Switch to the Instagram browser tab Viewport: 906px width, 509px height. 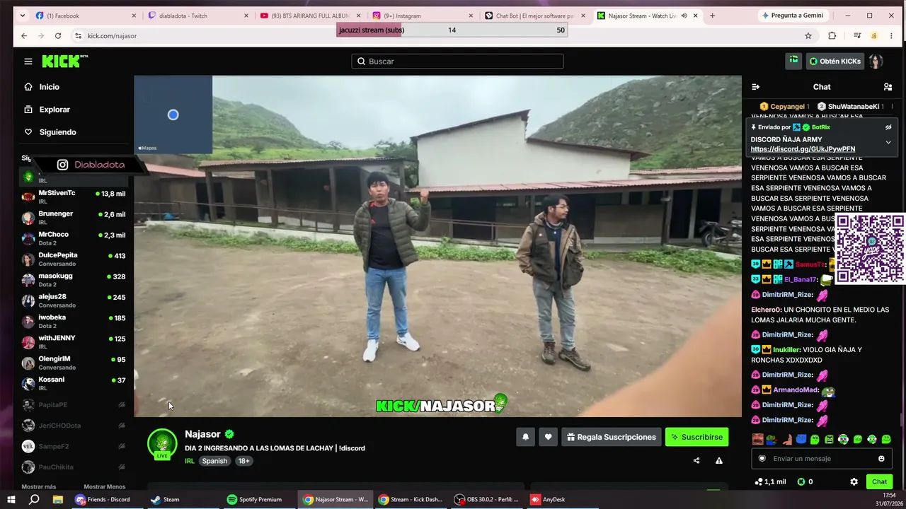tap(423, 16)
